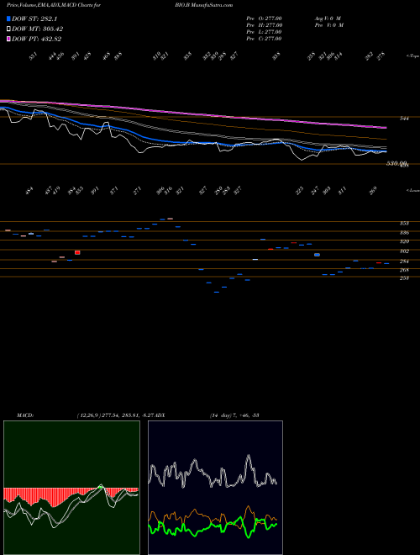Click the 530.00 price level label
This screenshot has width=420, height=555.
click(397, 163)
